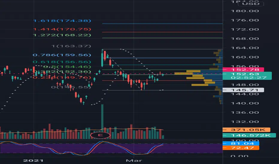The image size is (279, 164).
Task: Click the 172.00 price scale value
Action: (245, 30)
